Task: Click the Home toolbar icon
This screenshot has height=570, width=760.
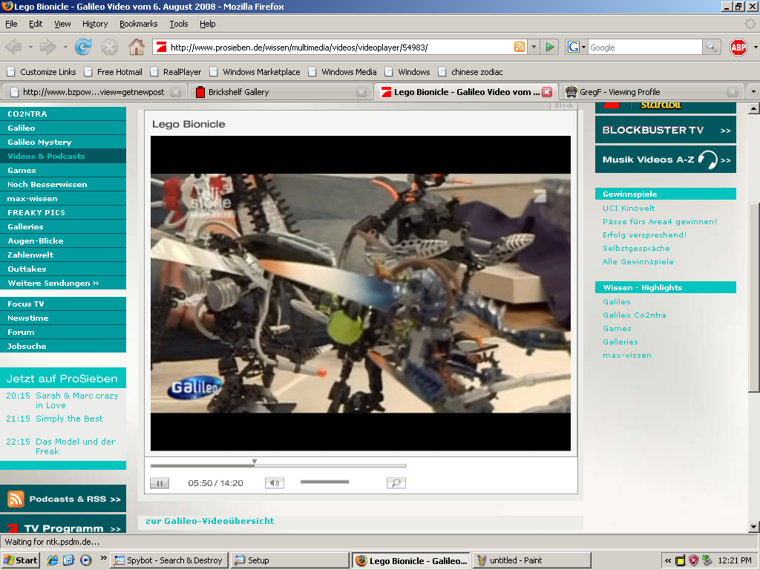Action: click(137, 47)
